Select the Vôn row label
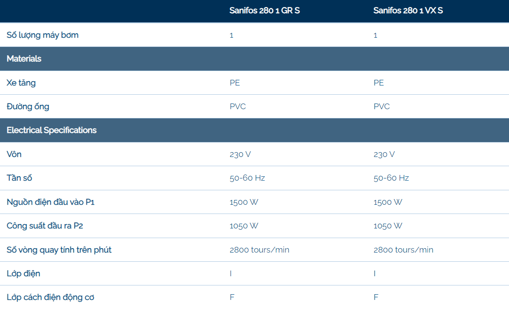The height and width of the screenshot is (310, 509). coord(14,154)
